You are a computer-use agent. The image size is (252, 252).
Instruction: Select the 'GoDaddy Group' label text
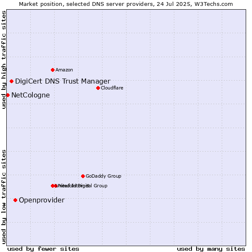(x=103, y=176)
